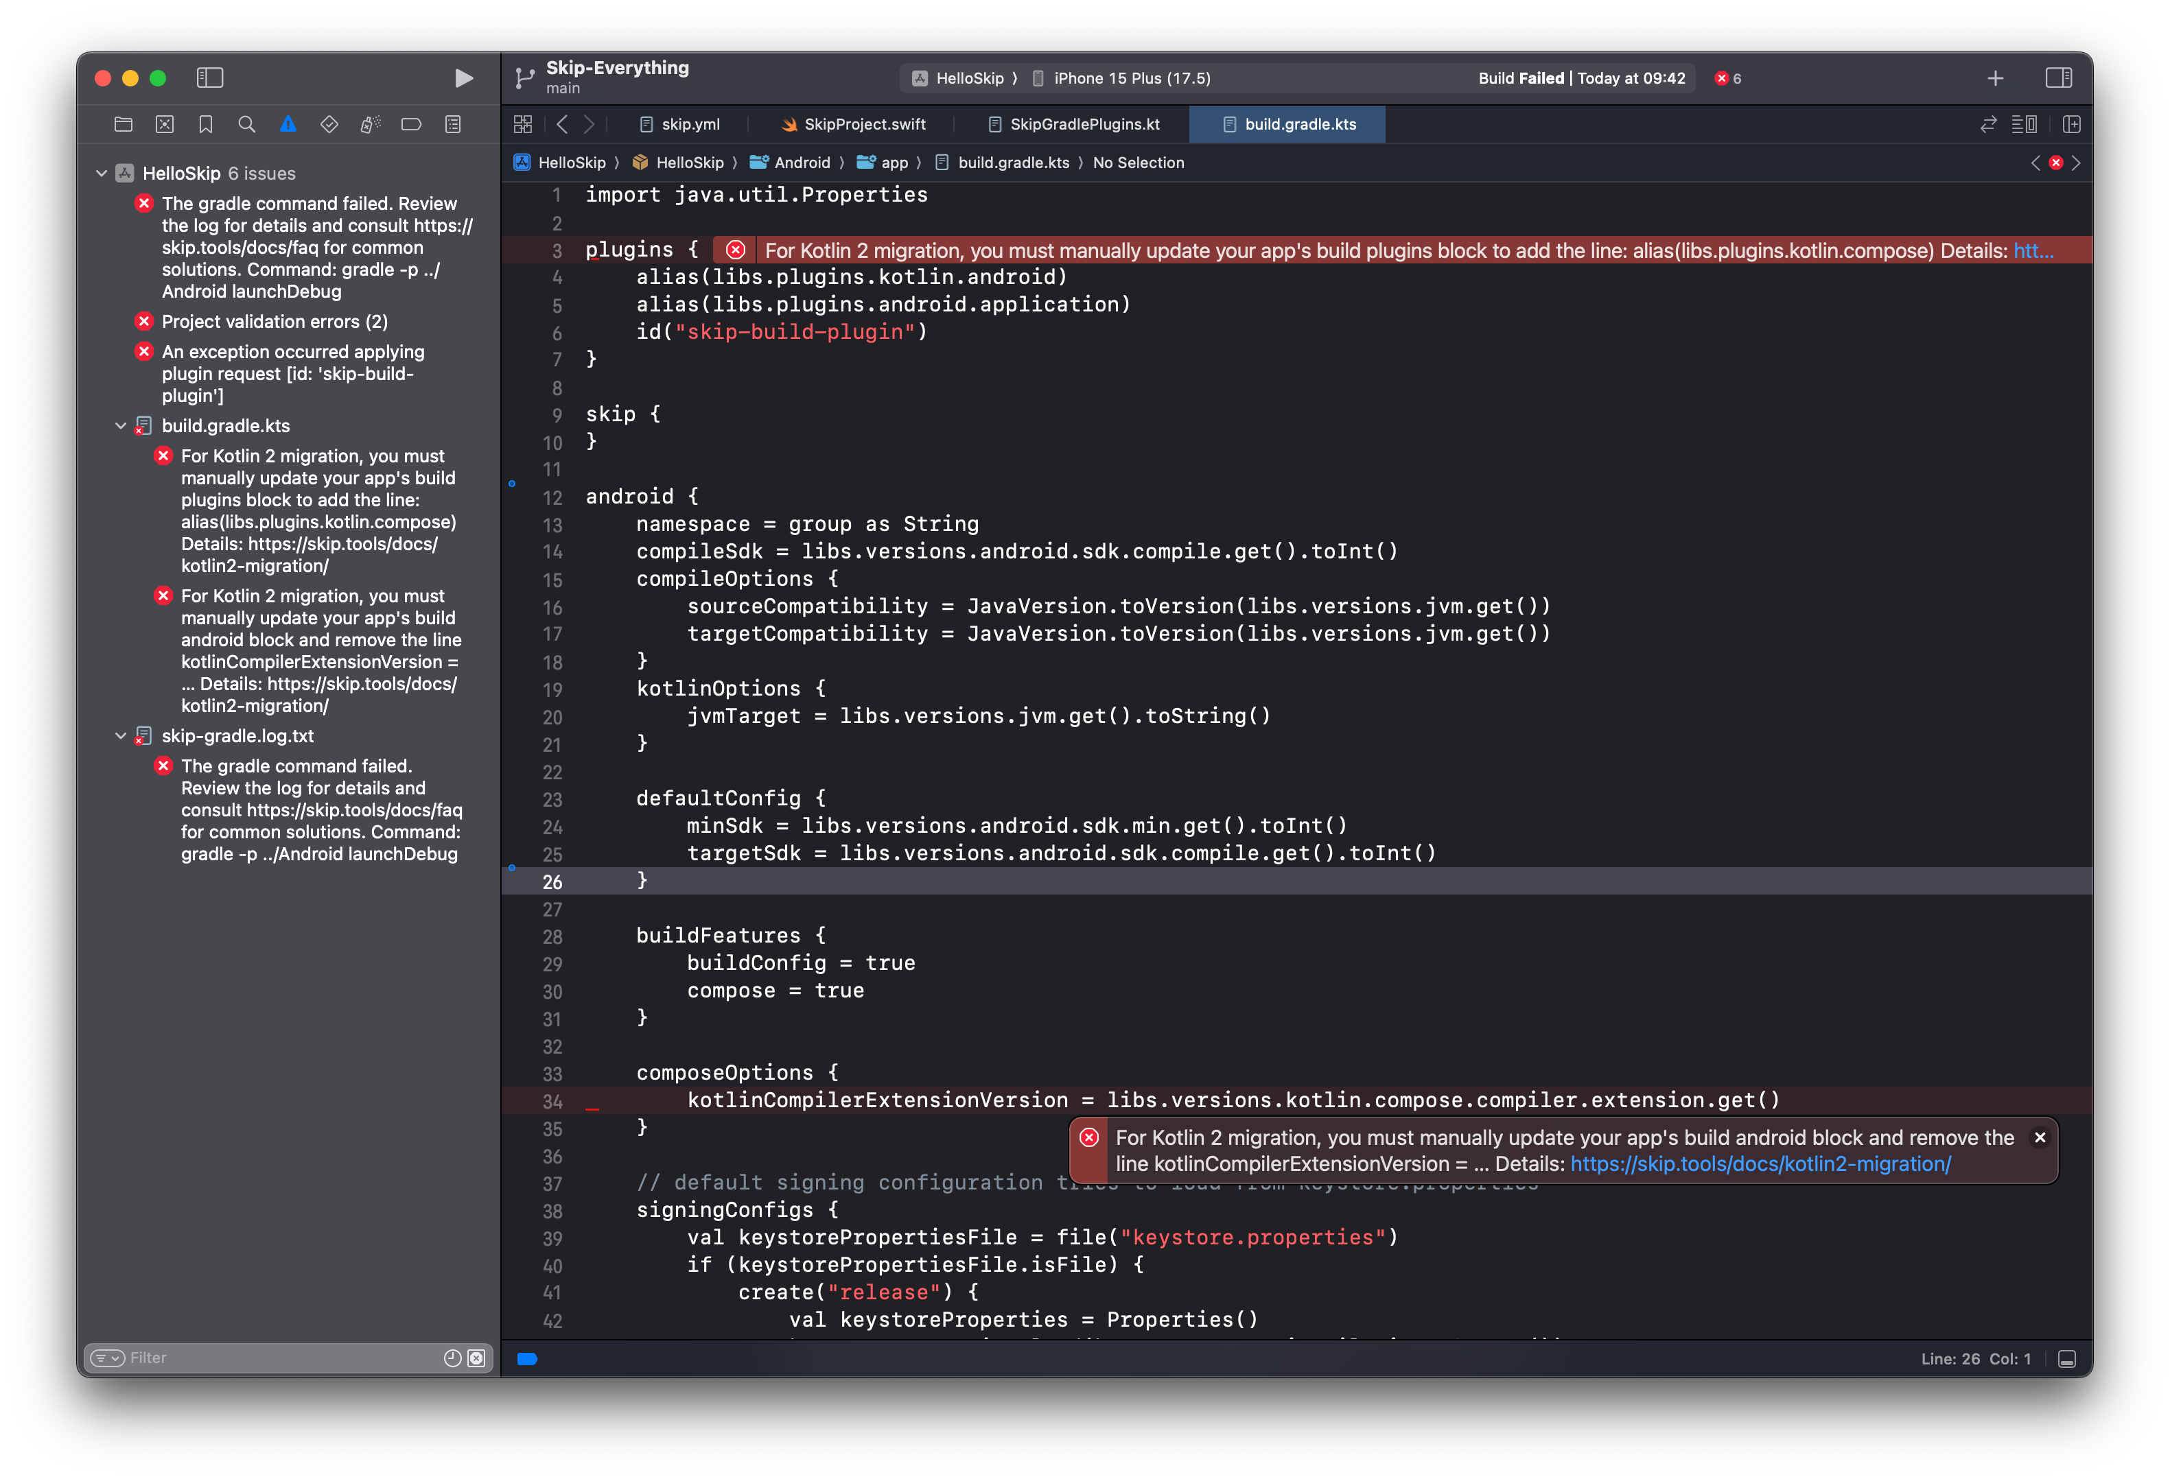This screenshot has height=1479, width=2170.
Task: Show the Test navigator
Action: [x=329, y=123]
